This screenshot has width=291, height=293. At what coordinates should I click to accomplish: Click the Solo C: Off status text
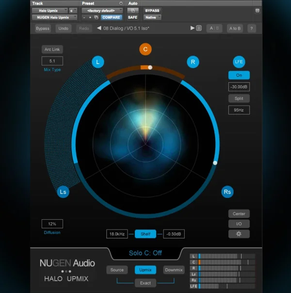pos(145,253)
